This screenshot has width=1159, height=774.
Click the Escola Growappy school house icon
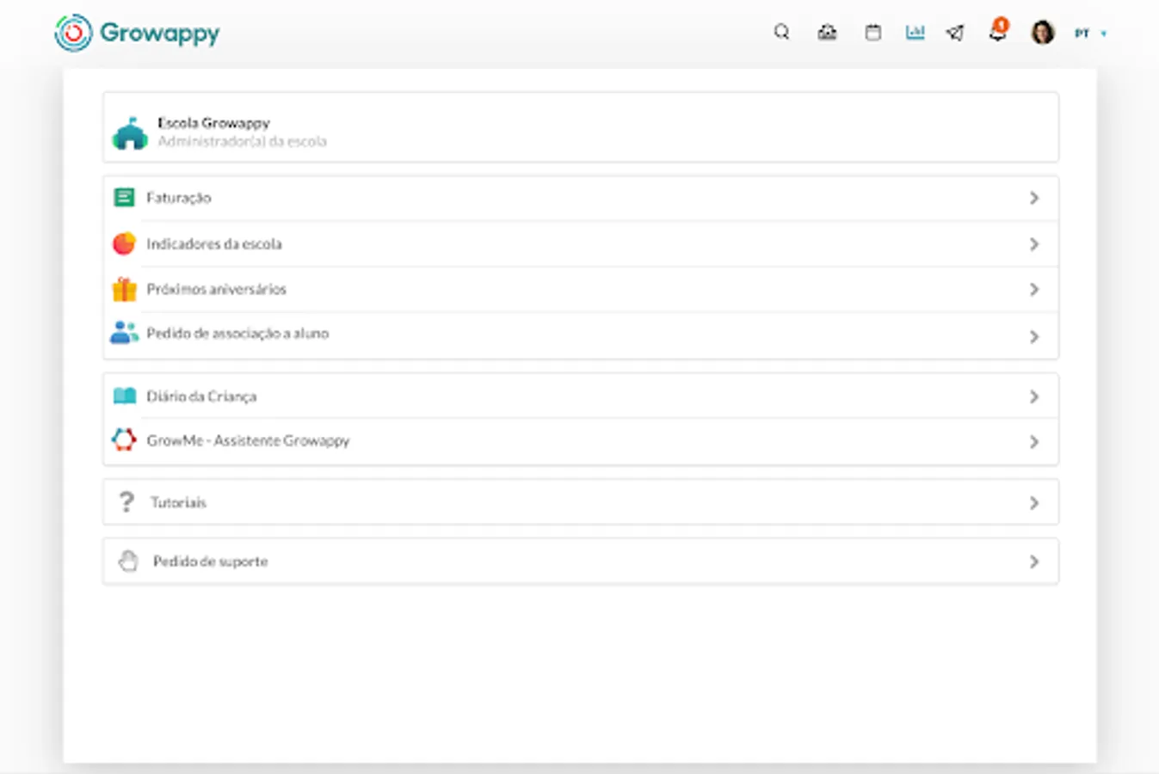pyautogui.click(x=130, y=133)
